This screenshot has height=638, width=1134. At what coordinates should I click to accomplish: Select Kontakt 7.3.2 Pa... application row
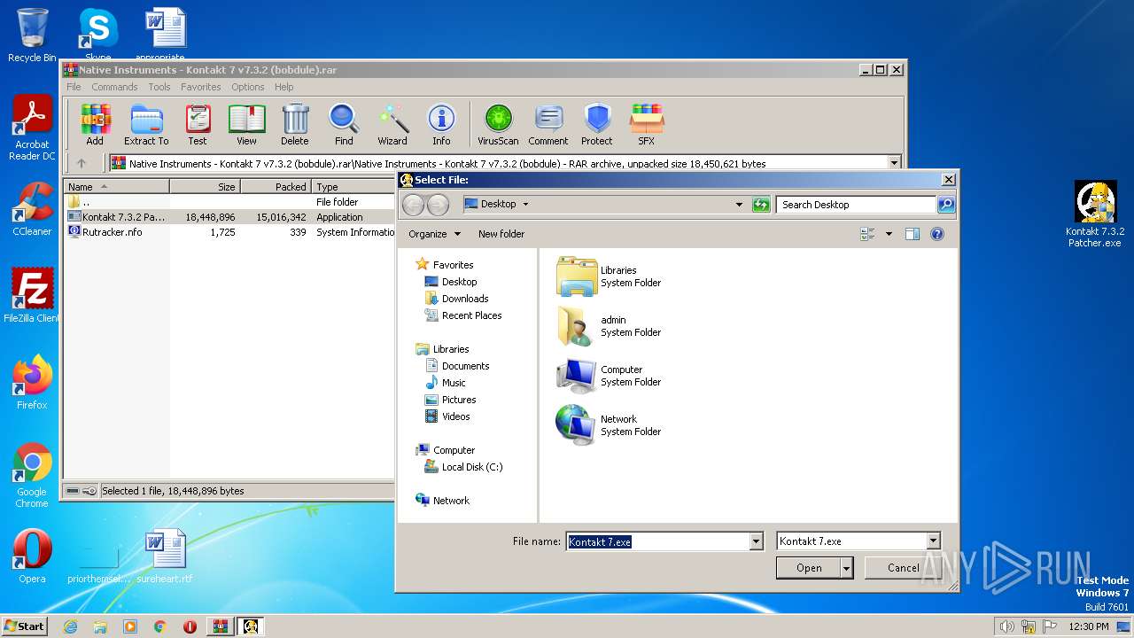[230, 217]
